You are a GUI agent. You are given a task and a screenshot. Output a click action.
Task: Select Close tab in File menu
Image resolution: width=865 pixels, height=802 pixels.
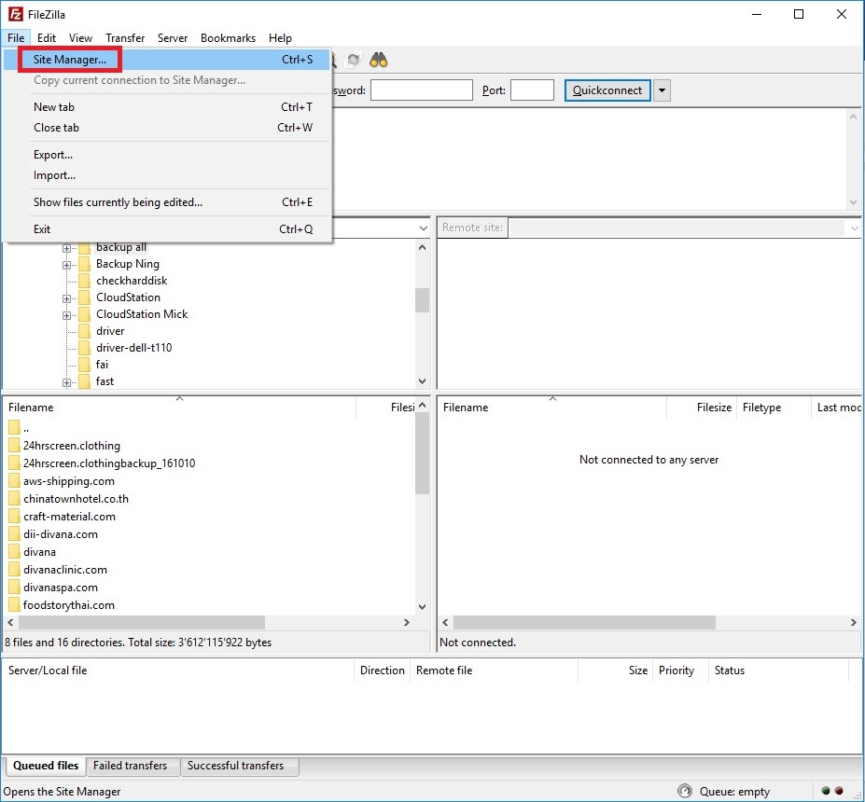(x=167, y=128)
